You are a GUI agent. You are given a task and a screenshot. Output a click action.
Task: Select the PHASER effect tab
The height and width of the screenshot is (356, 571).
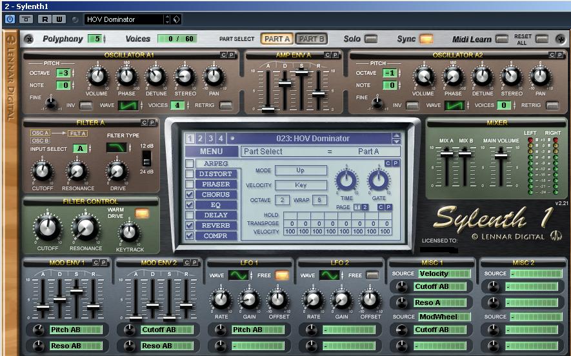point(216,184)
